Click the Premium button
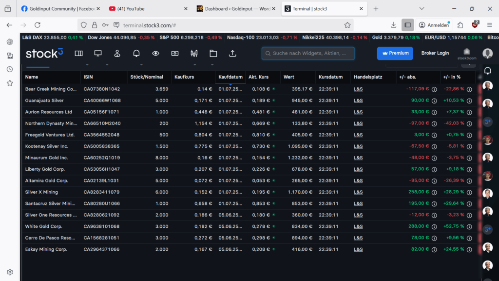Screen dimensions: 499x281 coord(395,53)
